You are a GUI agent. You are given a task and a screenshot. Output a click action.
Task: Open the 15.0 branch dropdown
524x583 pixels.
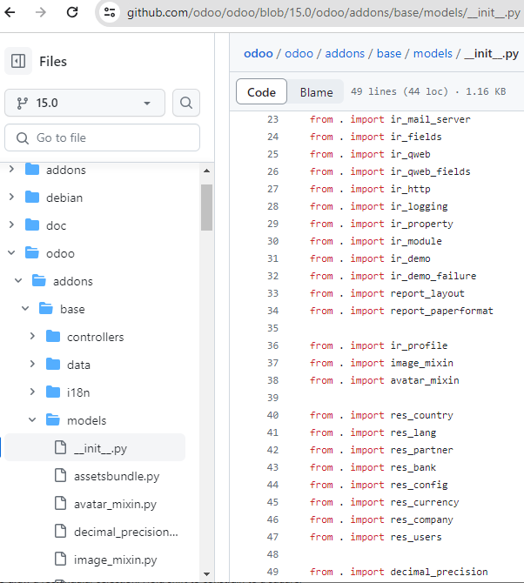[x=84, y=103]
